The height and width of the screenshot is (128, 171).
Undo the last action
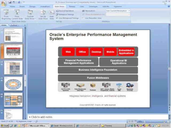14,2
